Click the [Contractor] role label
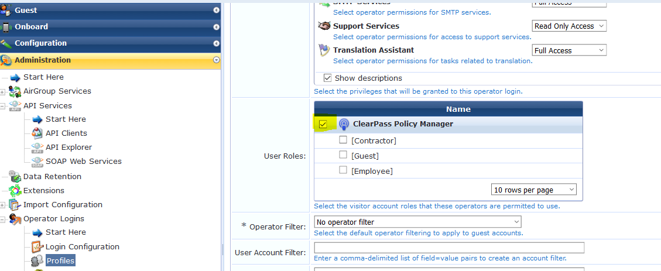The height and width of the screenshot is (271, 661). point(374,141)
